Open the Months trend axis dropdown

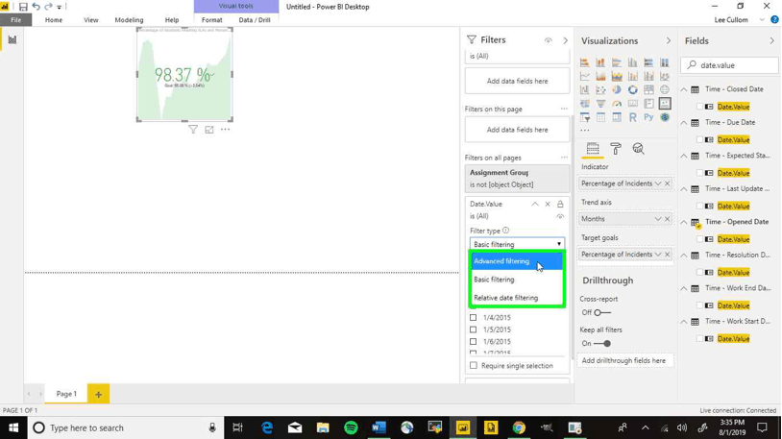point(658,219)
